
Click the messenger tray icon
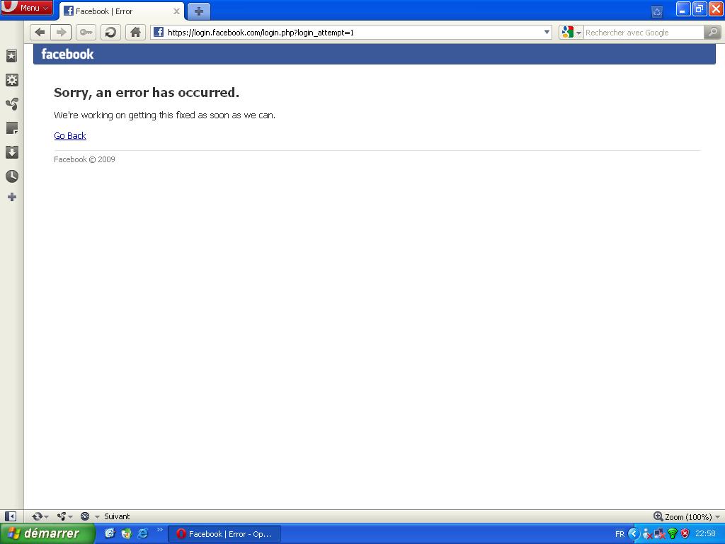(647, 534)
